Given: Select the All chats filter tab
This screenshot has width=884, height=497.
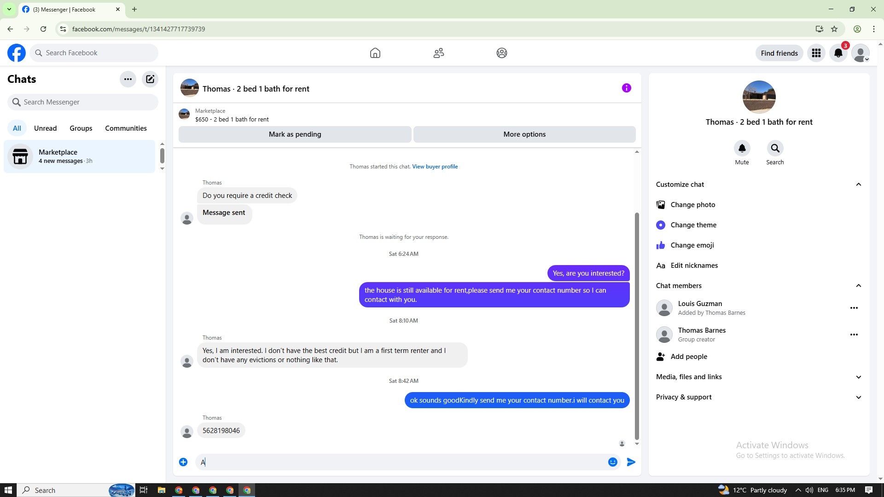Looking at the screenshot, I should click(17, 128).
